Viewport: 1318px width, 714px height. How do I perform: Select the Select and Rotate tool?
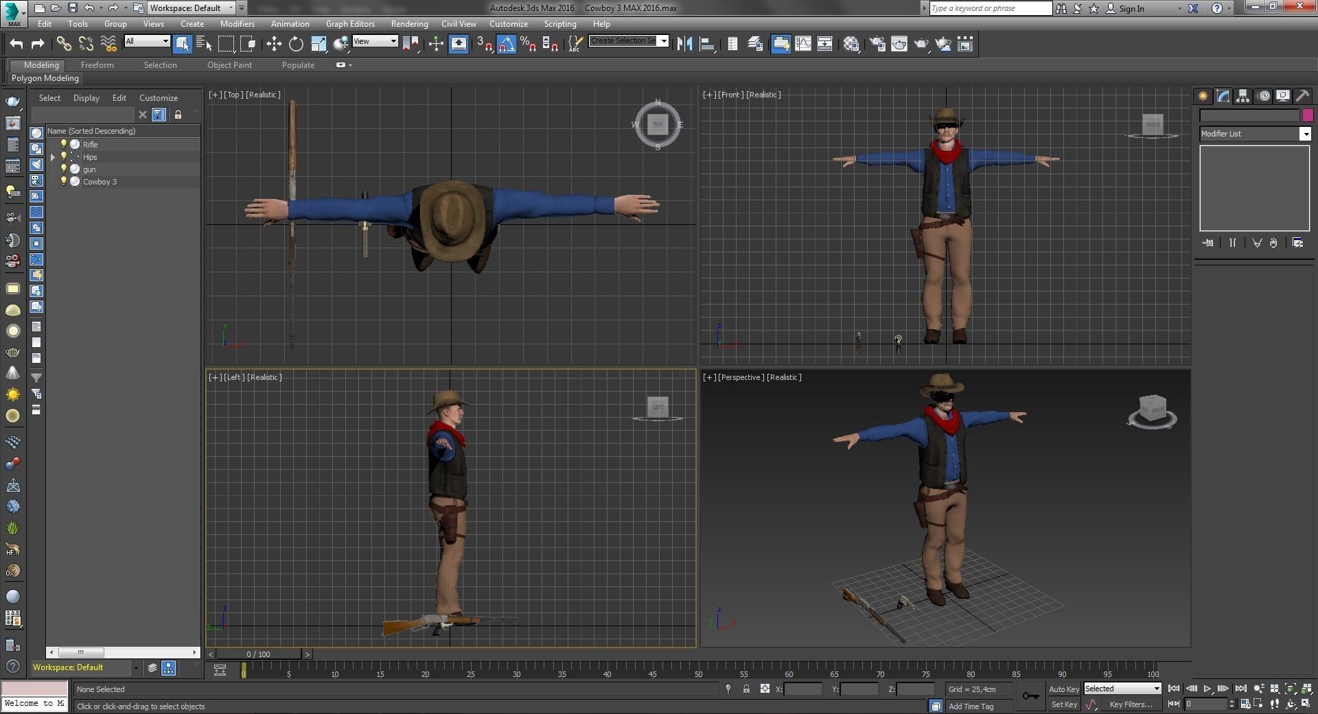tap(296, 44)
